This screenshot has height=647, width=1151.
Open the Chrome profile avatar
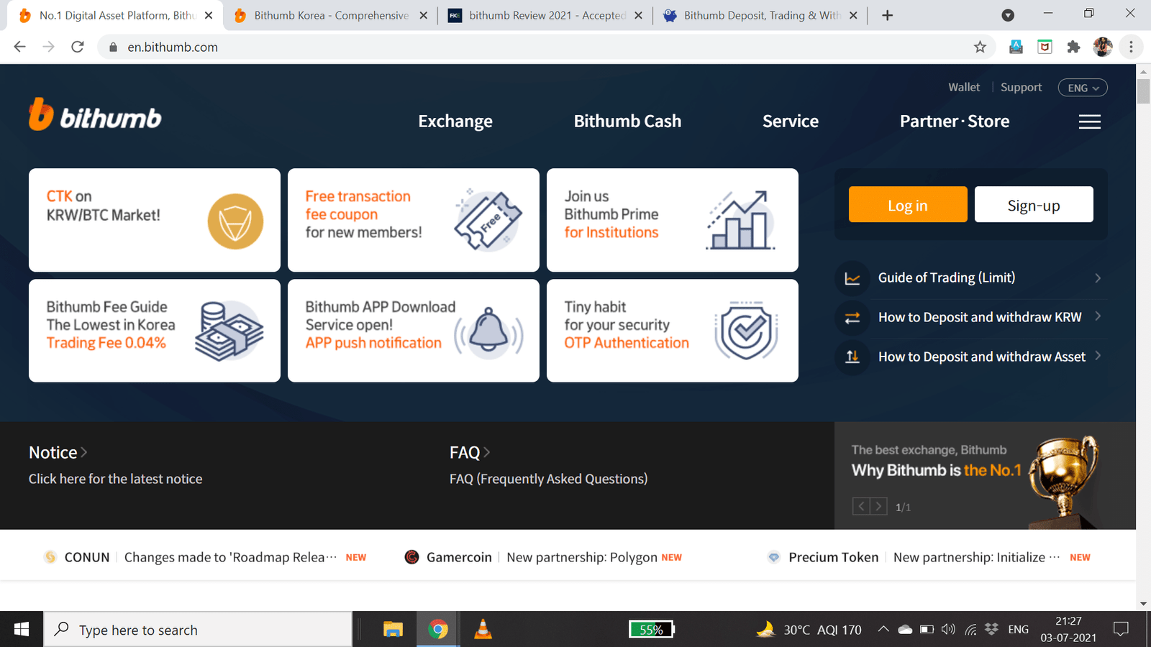click(x=1102, y=47)
